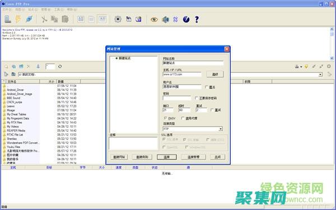This screenshot has width=336, height=210.
Task: Toggle the 不要保存密码 checkbox
Action: tap(197, 98)
